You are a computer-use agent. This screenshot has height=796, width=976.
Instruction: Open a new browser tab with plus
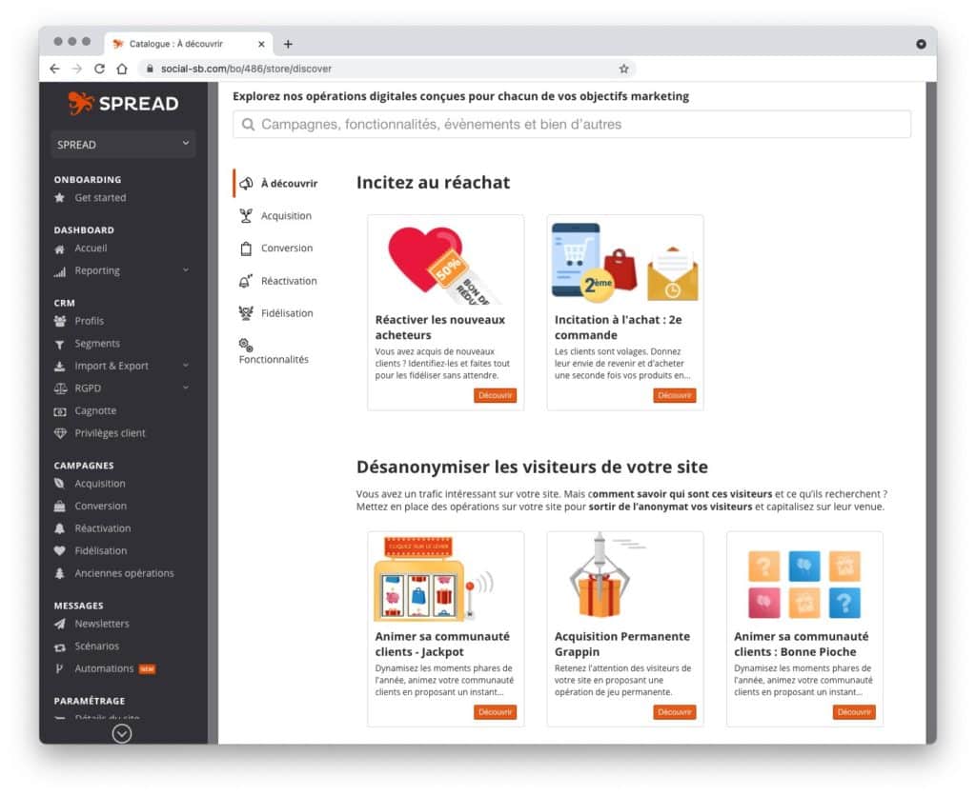(288, 44)
